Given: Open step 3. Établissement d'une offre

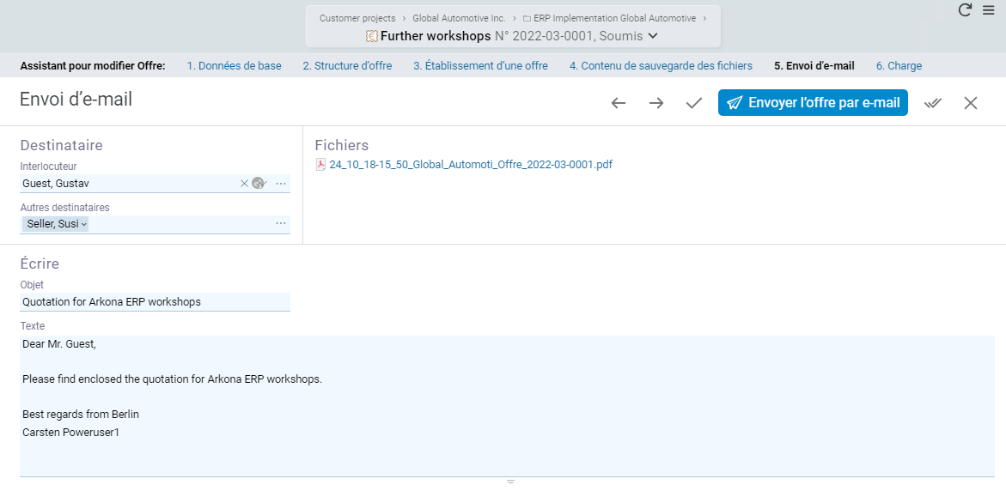Looking at the screenshot, I should (x=480, y=65).
